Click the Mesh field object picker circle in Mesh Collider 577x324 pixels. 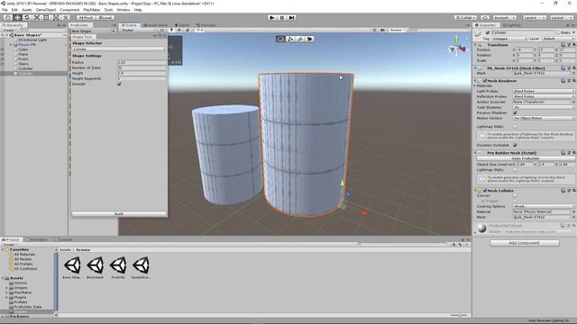(x=573, y=217)
